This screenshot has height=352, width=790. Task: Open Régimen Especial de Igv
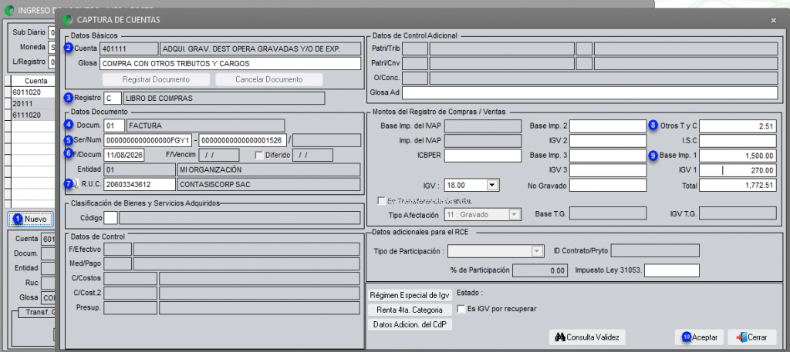click(x=410, y=295)
